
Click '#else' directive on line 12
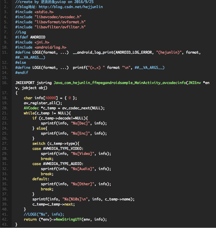[21, 63]
